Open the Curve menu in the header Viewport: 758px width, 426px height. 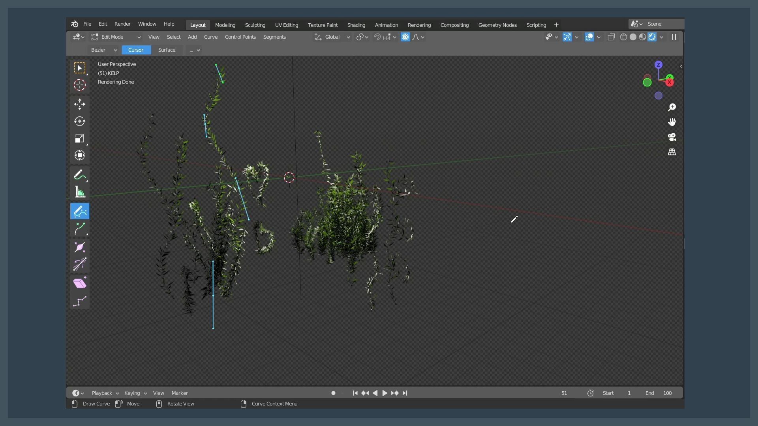[x=211, y=37]
